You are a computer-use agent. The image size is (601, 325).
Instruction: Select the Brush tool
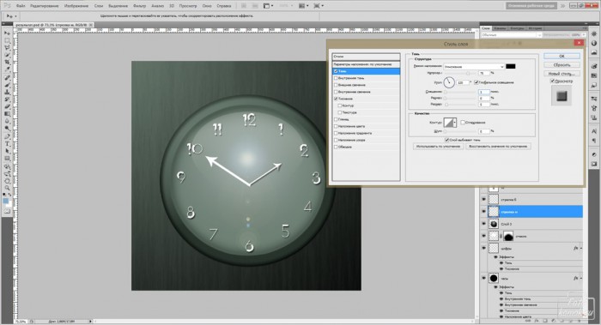[7, 85]
